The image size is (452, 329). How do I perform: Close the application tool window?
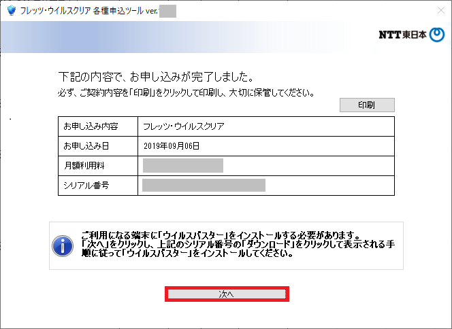point(436,10)
